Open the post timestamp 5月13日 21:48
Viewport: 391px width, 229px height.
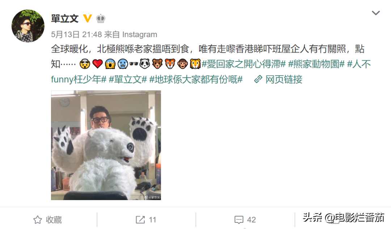click(76, 34)
